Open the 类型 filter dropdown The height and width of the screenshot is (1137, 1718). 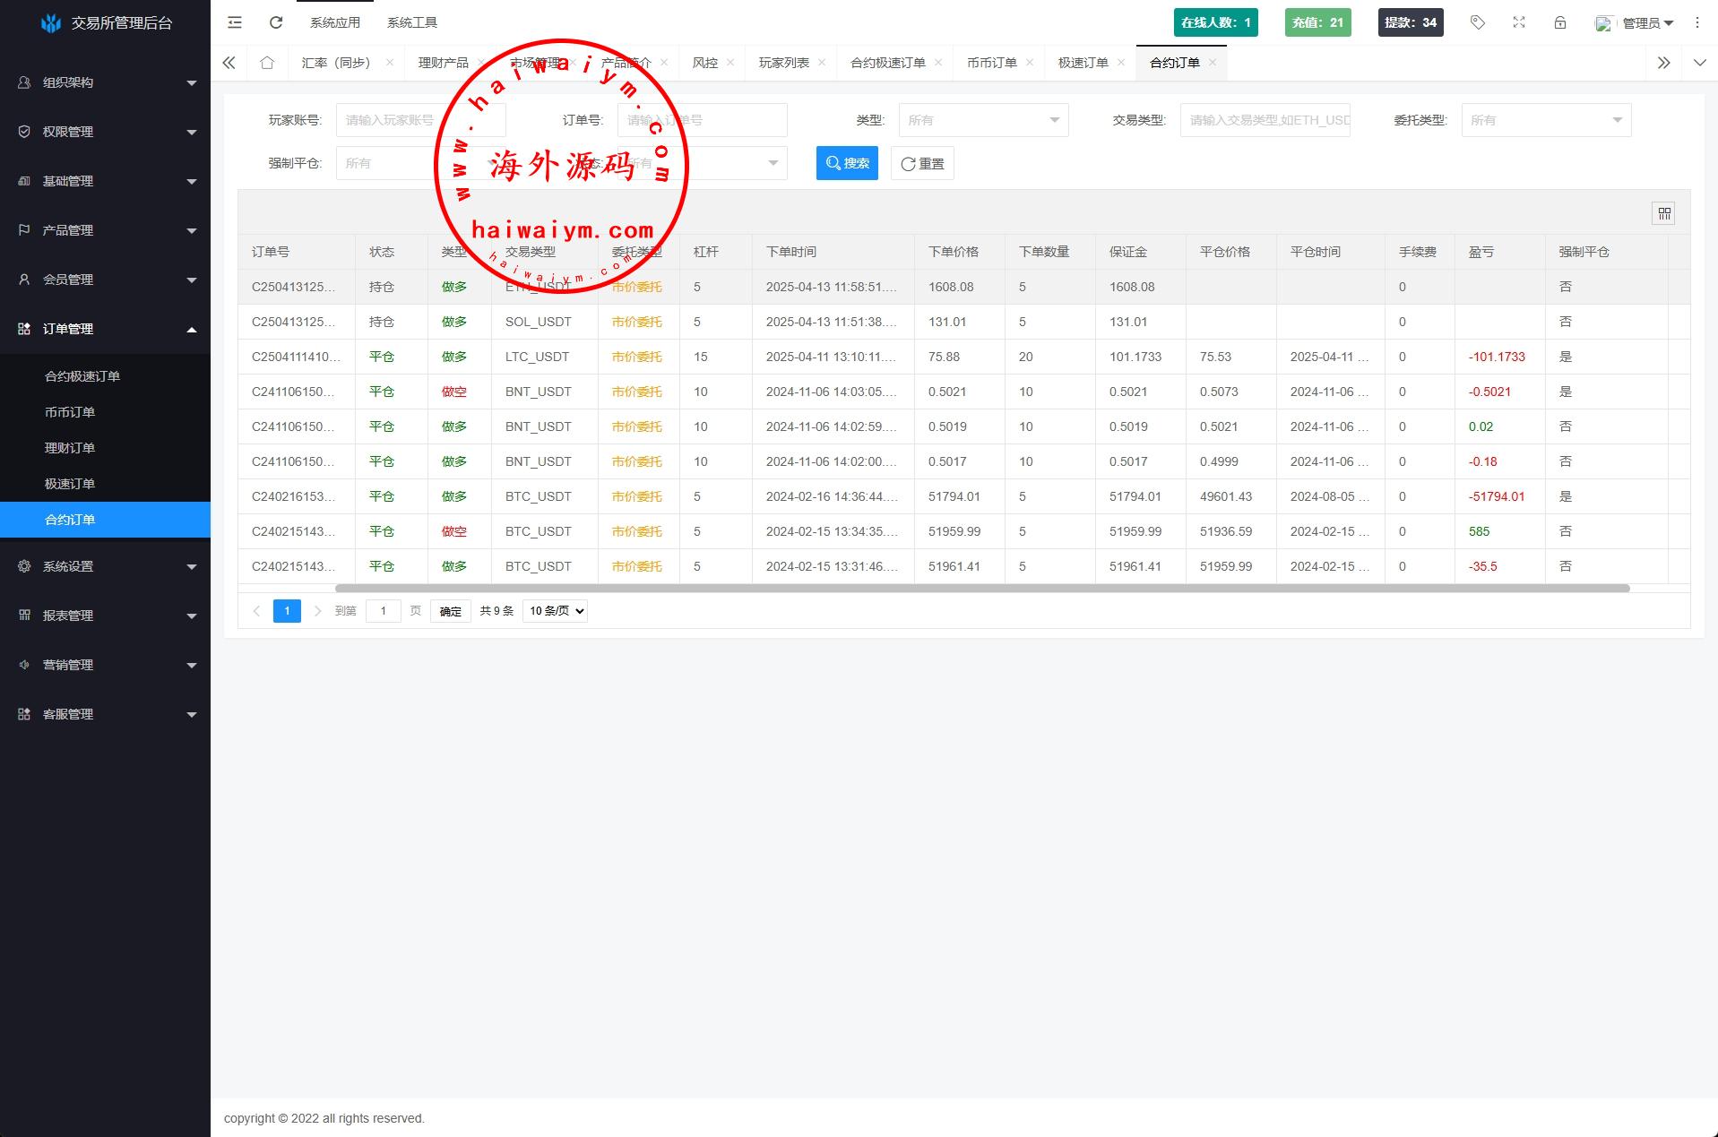point(983,120)
